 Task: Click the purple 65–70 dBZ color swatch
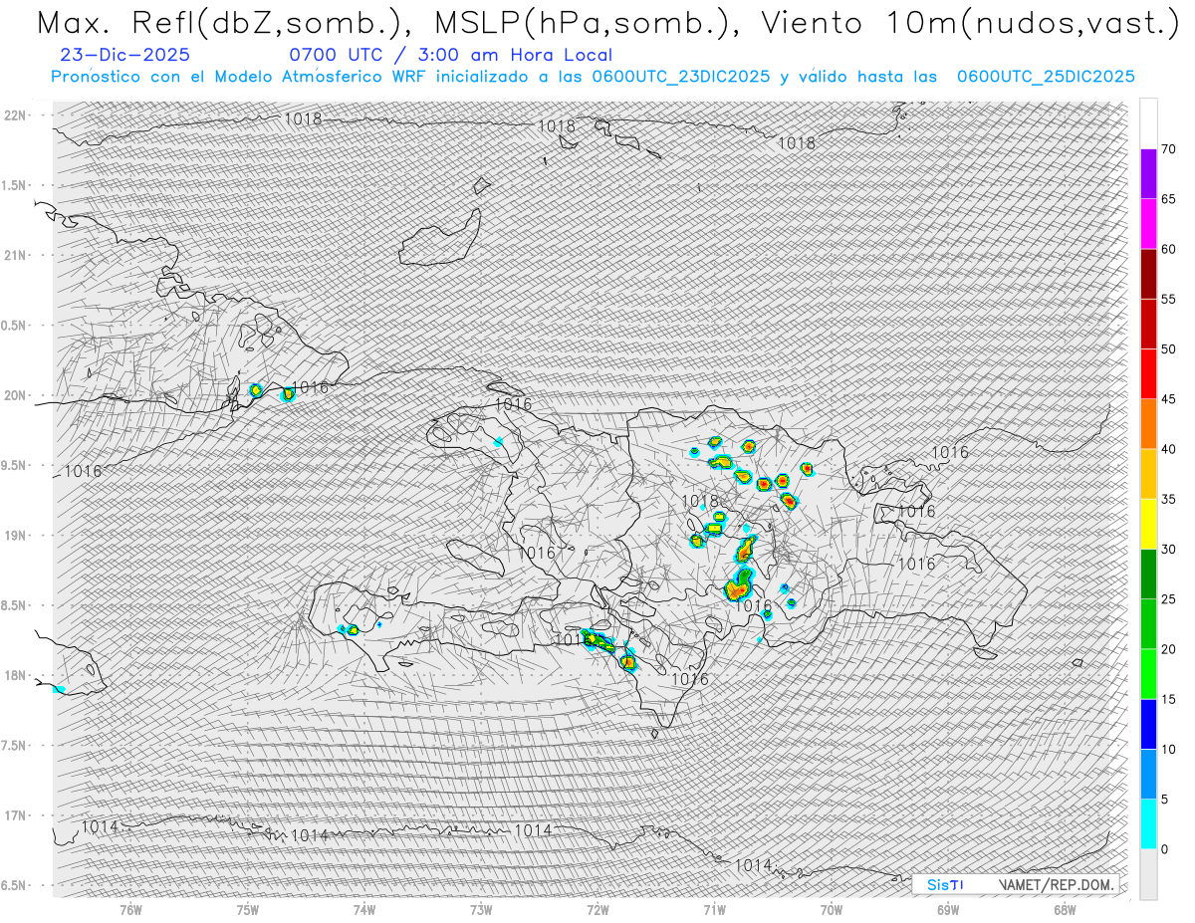click(1148, 174)
